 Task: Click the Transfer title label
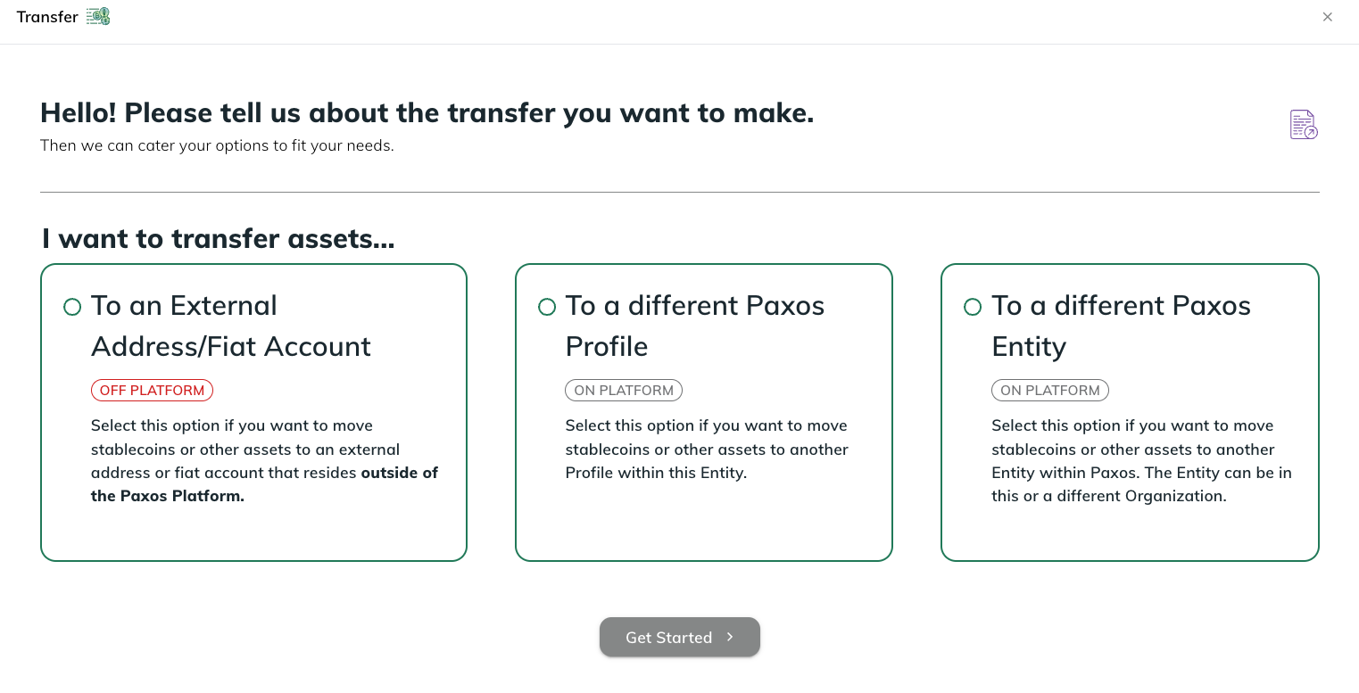(x=47, y=16)
